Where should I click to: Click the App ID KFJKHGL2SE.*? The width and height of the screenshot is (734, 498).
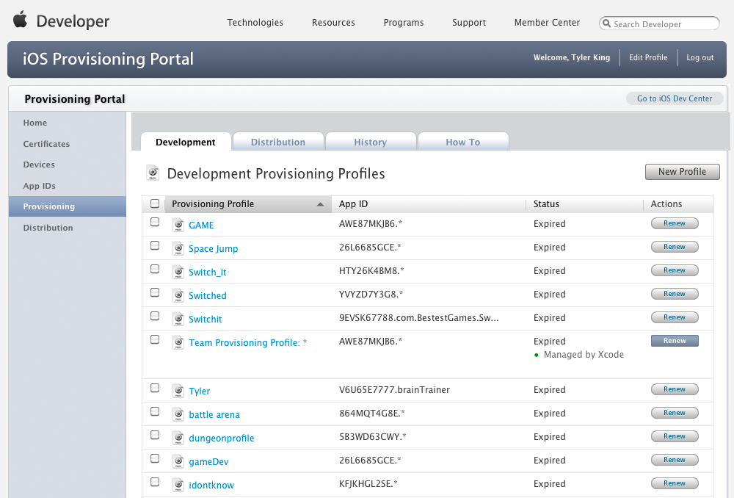(368, 483)
